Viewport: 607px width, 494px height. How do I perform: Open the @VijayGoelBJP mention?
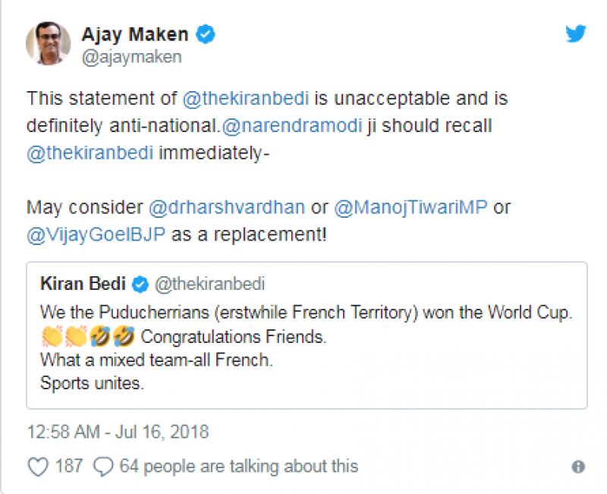click(x=96, y=235)
